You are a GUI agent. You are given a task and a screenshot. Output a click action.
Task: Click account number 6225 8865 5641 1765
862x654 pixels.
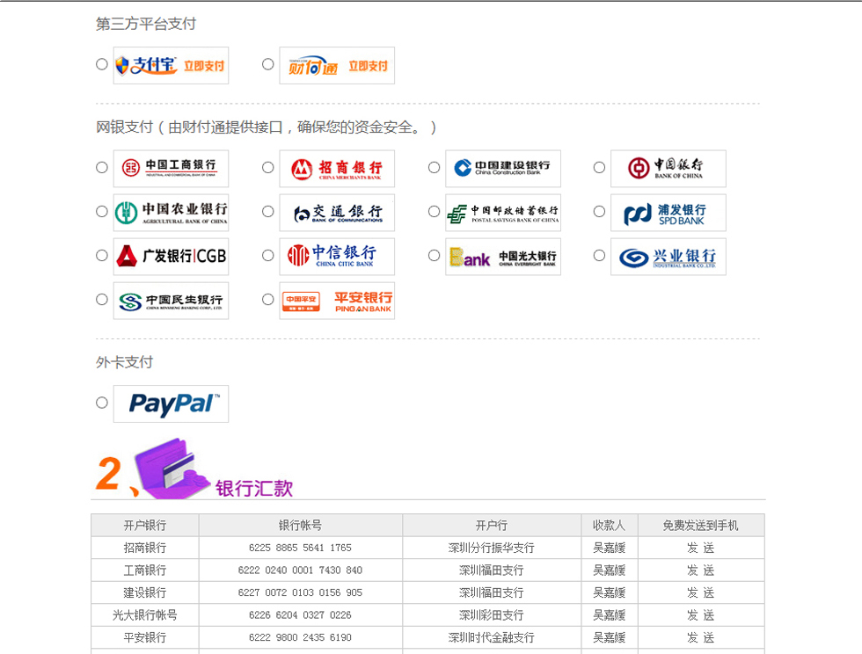(300, 548)
